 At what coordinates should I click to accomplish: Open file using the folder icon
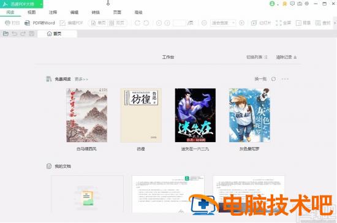pyautogui.click(x=6, y=34)
